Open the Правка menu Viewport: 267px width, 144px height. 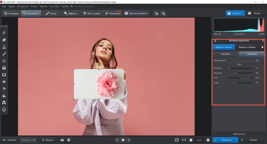(x=11, y=6)
